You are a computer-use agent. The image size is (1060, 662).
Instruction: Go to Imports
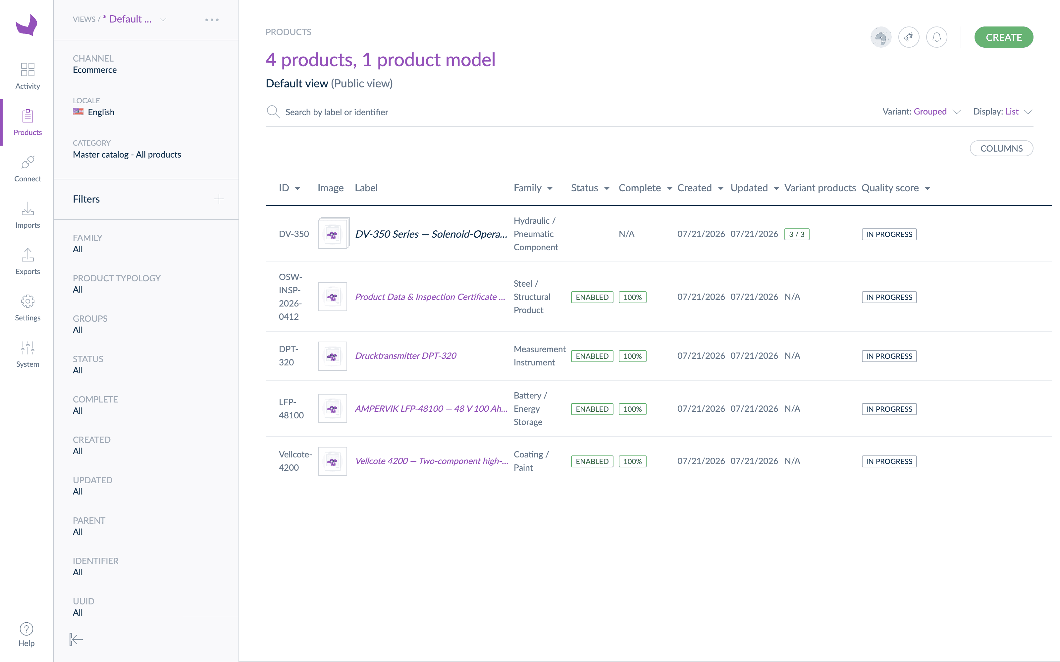27,215
